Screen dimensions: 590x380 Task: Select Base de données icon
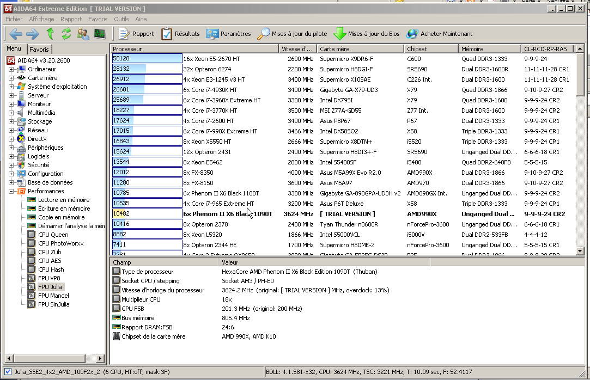click(x=21, y=182)
